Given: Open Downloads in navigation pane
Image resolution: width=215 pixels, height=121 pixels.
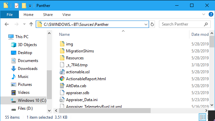Looking at the screenshot, I should [x=28, y=69].
